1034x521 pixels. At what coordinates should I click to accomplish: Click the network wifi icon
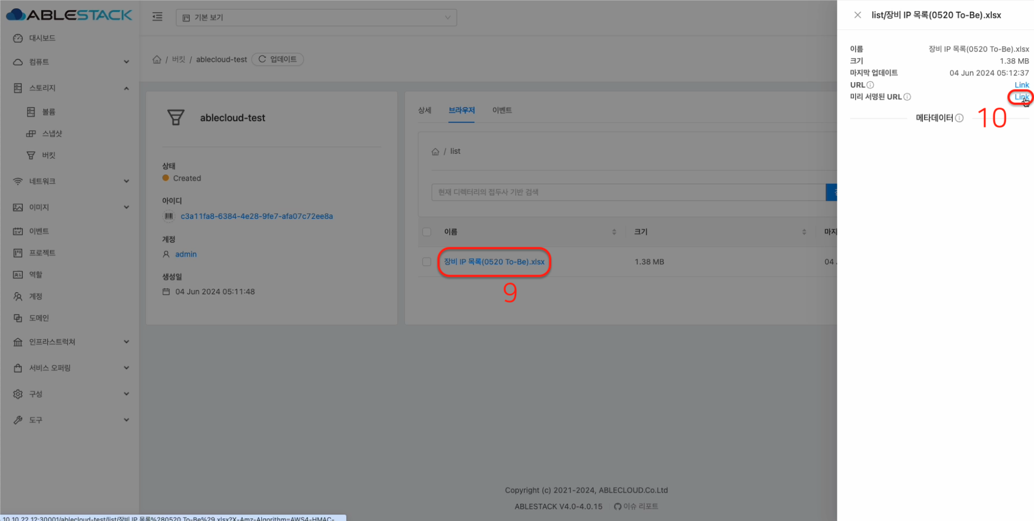18,182
